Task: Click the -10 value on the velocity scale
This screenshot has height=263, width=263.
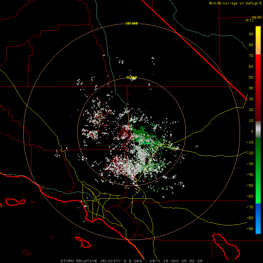Action: coord(250,142)
